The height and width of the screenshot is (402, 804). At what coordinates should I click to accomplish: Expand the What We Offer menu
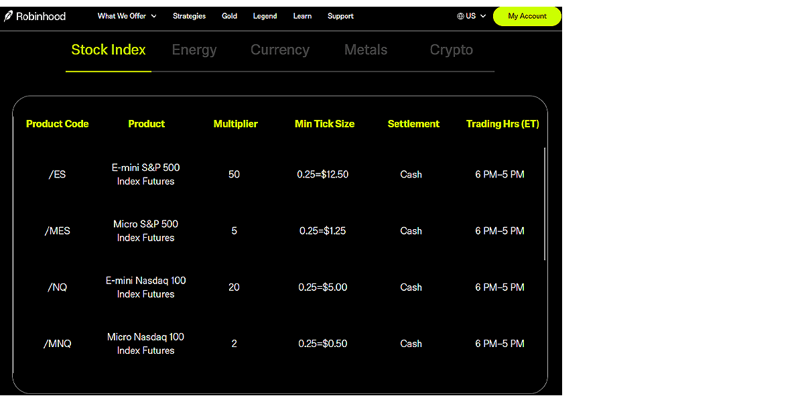click(x=127, y=16)
